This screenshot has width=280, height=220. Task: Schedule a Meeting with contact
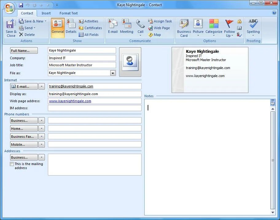point(126,26)
